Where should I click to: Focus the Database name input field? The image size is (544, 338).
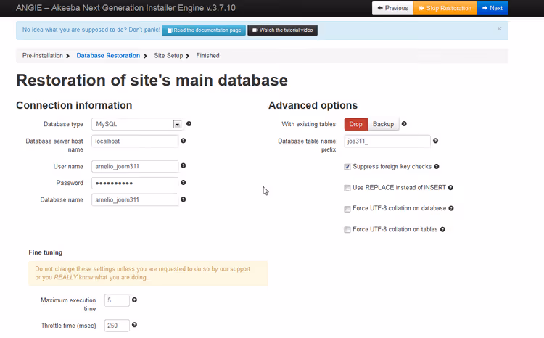tap(135, 199)
